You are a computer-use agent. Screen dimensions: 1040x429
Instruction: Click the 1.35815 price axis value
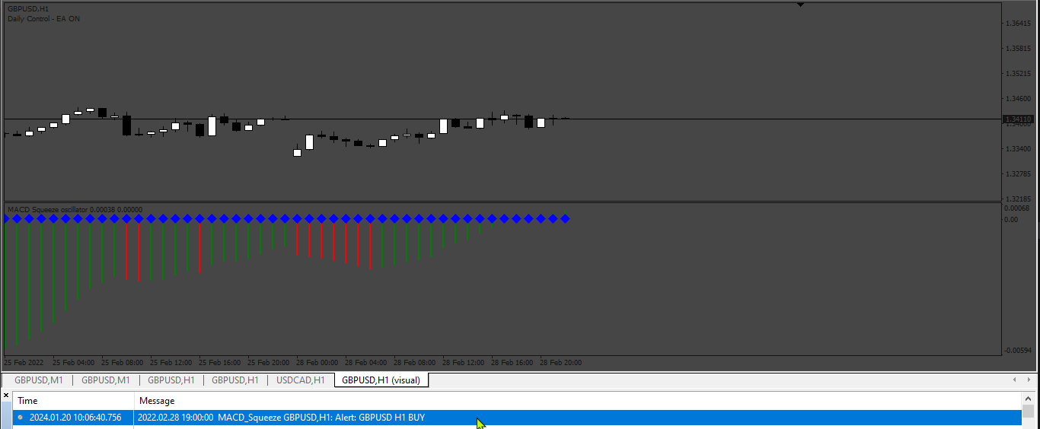(1018, 49)
